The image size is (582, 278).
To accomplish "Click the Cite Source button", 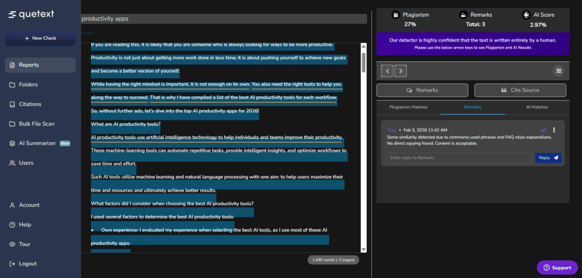I will pos(520,90).
